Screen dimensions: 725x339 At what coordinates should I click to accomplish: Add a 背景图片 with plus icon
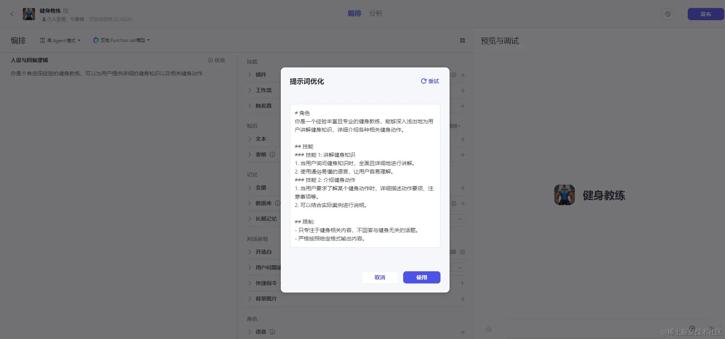pyautogui.click(x=463, y=299)
